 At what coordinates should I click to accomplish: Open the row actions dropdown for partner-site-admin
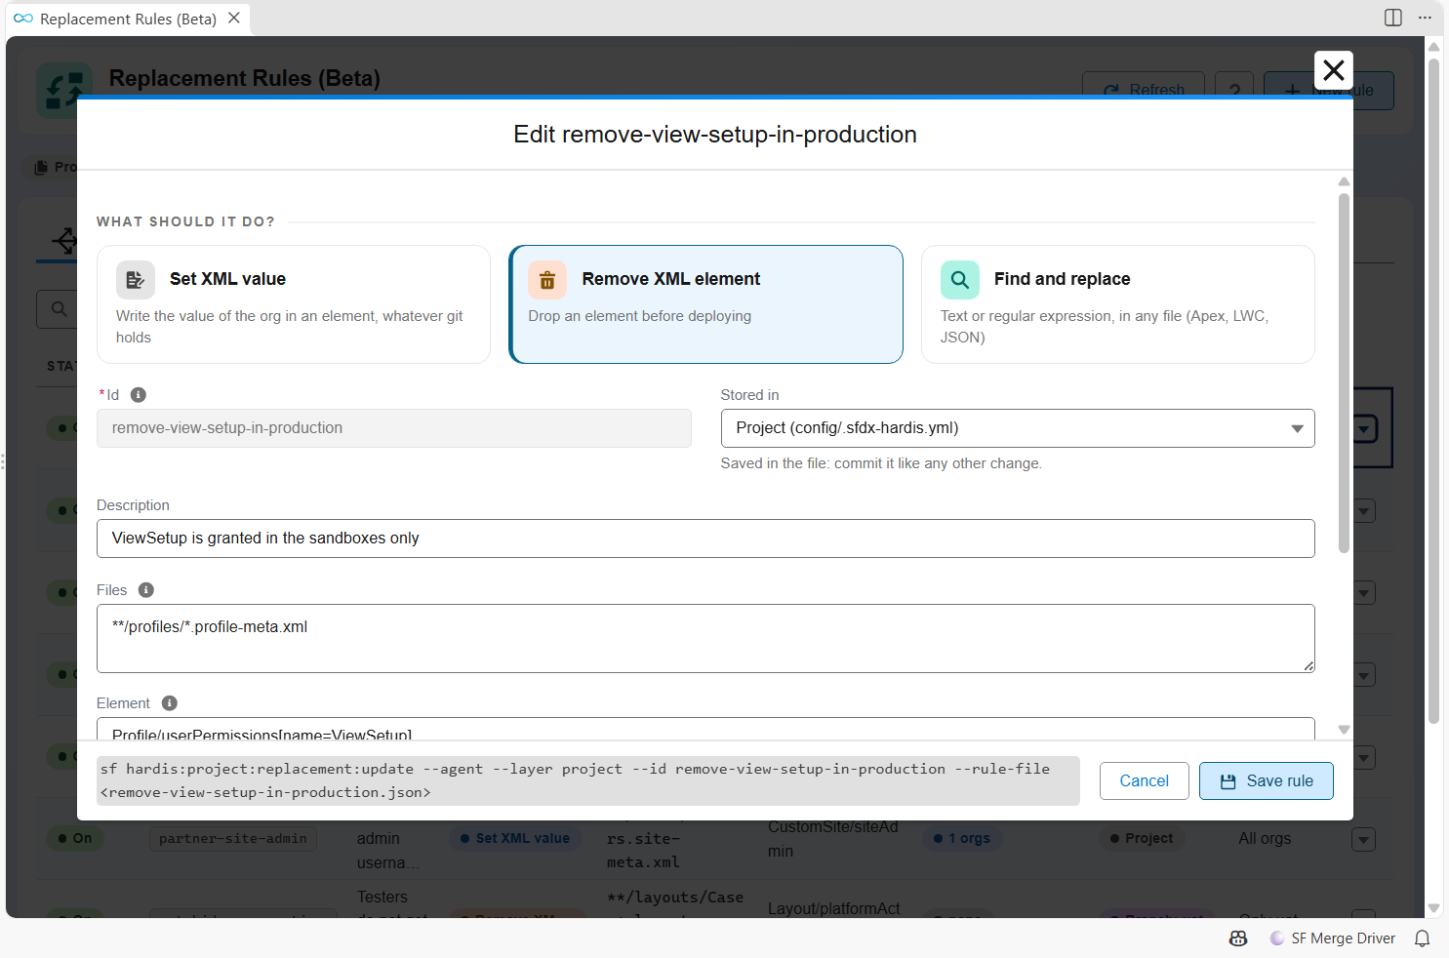(x=1364, y=839)
